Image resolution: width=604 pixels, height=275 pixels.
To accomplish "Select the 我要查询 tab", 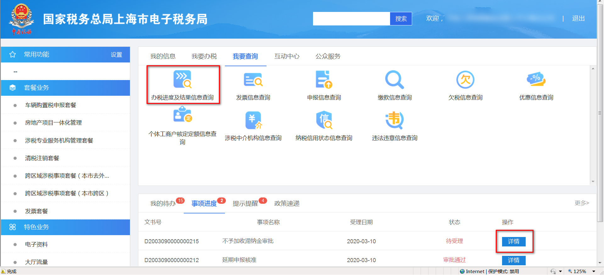I will click(245, 56).
